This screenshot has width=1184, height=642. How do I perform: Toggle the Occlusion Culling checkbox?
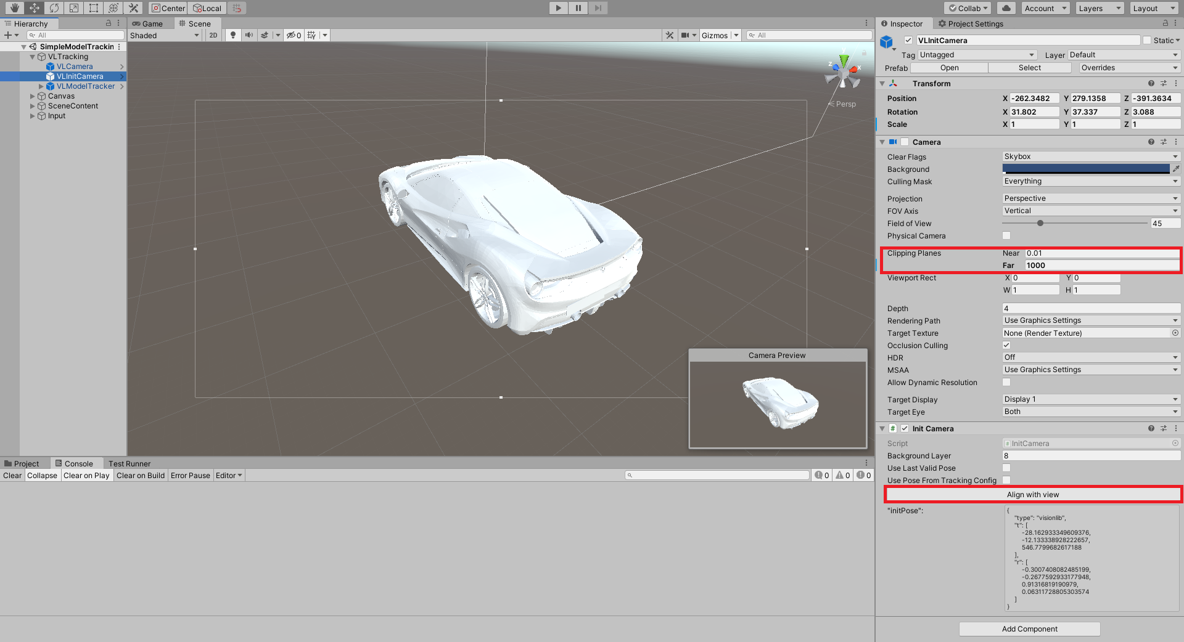1006,345
